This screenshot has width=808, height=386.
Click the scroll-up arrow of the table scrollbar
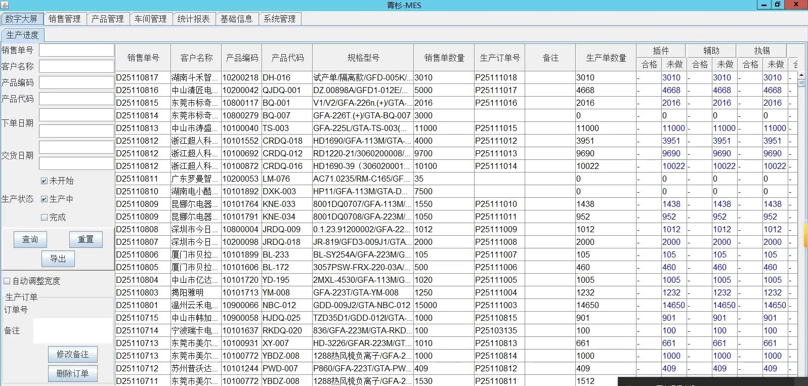[801, 75]
